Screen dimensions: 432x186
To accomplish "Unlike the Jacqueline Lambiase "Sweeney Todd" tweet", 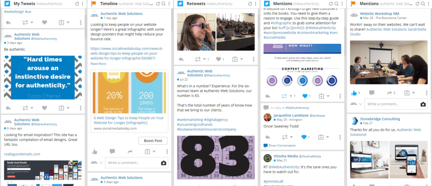I will tap(304, 137).
